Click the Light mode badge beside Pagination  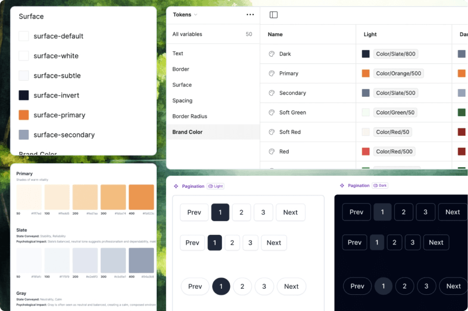tap(215, 186)
